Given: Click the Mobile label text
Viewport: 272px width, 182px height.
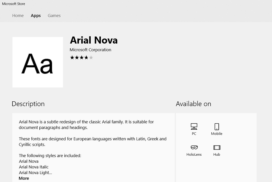Looking at the screenshot, I should point(217,134).
